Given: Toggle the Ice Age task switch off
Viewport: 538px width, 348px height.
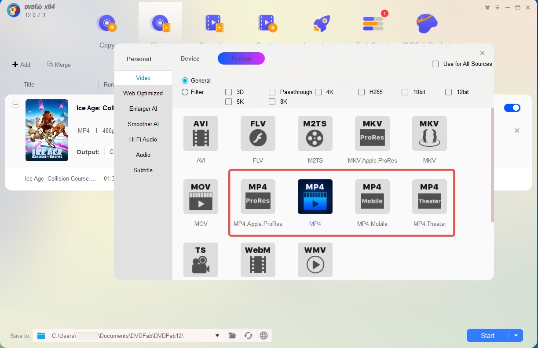Looking at the screenshot, I should tap(512, 108).
